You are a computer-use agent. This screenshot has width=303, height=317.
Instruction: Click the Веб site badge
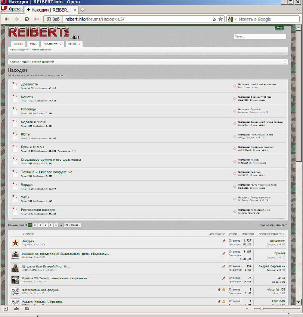coord(53,19)
